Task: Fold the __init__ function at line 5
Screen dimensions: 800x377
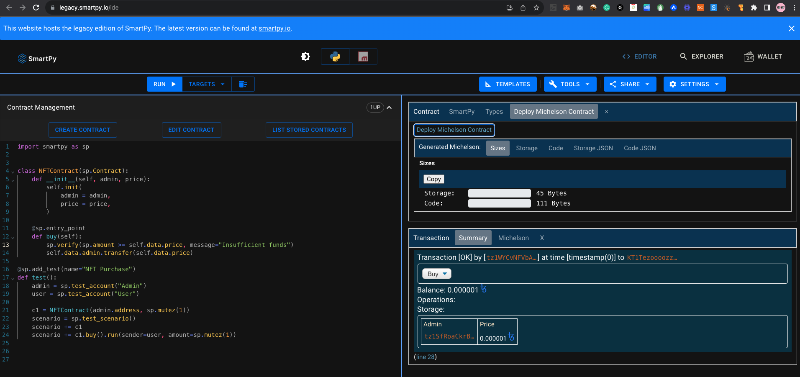Action: [x=13, y=180]
